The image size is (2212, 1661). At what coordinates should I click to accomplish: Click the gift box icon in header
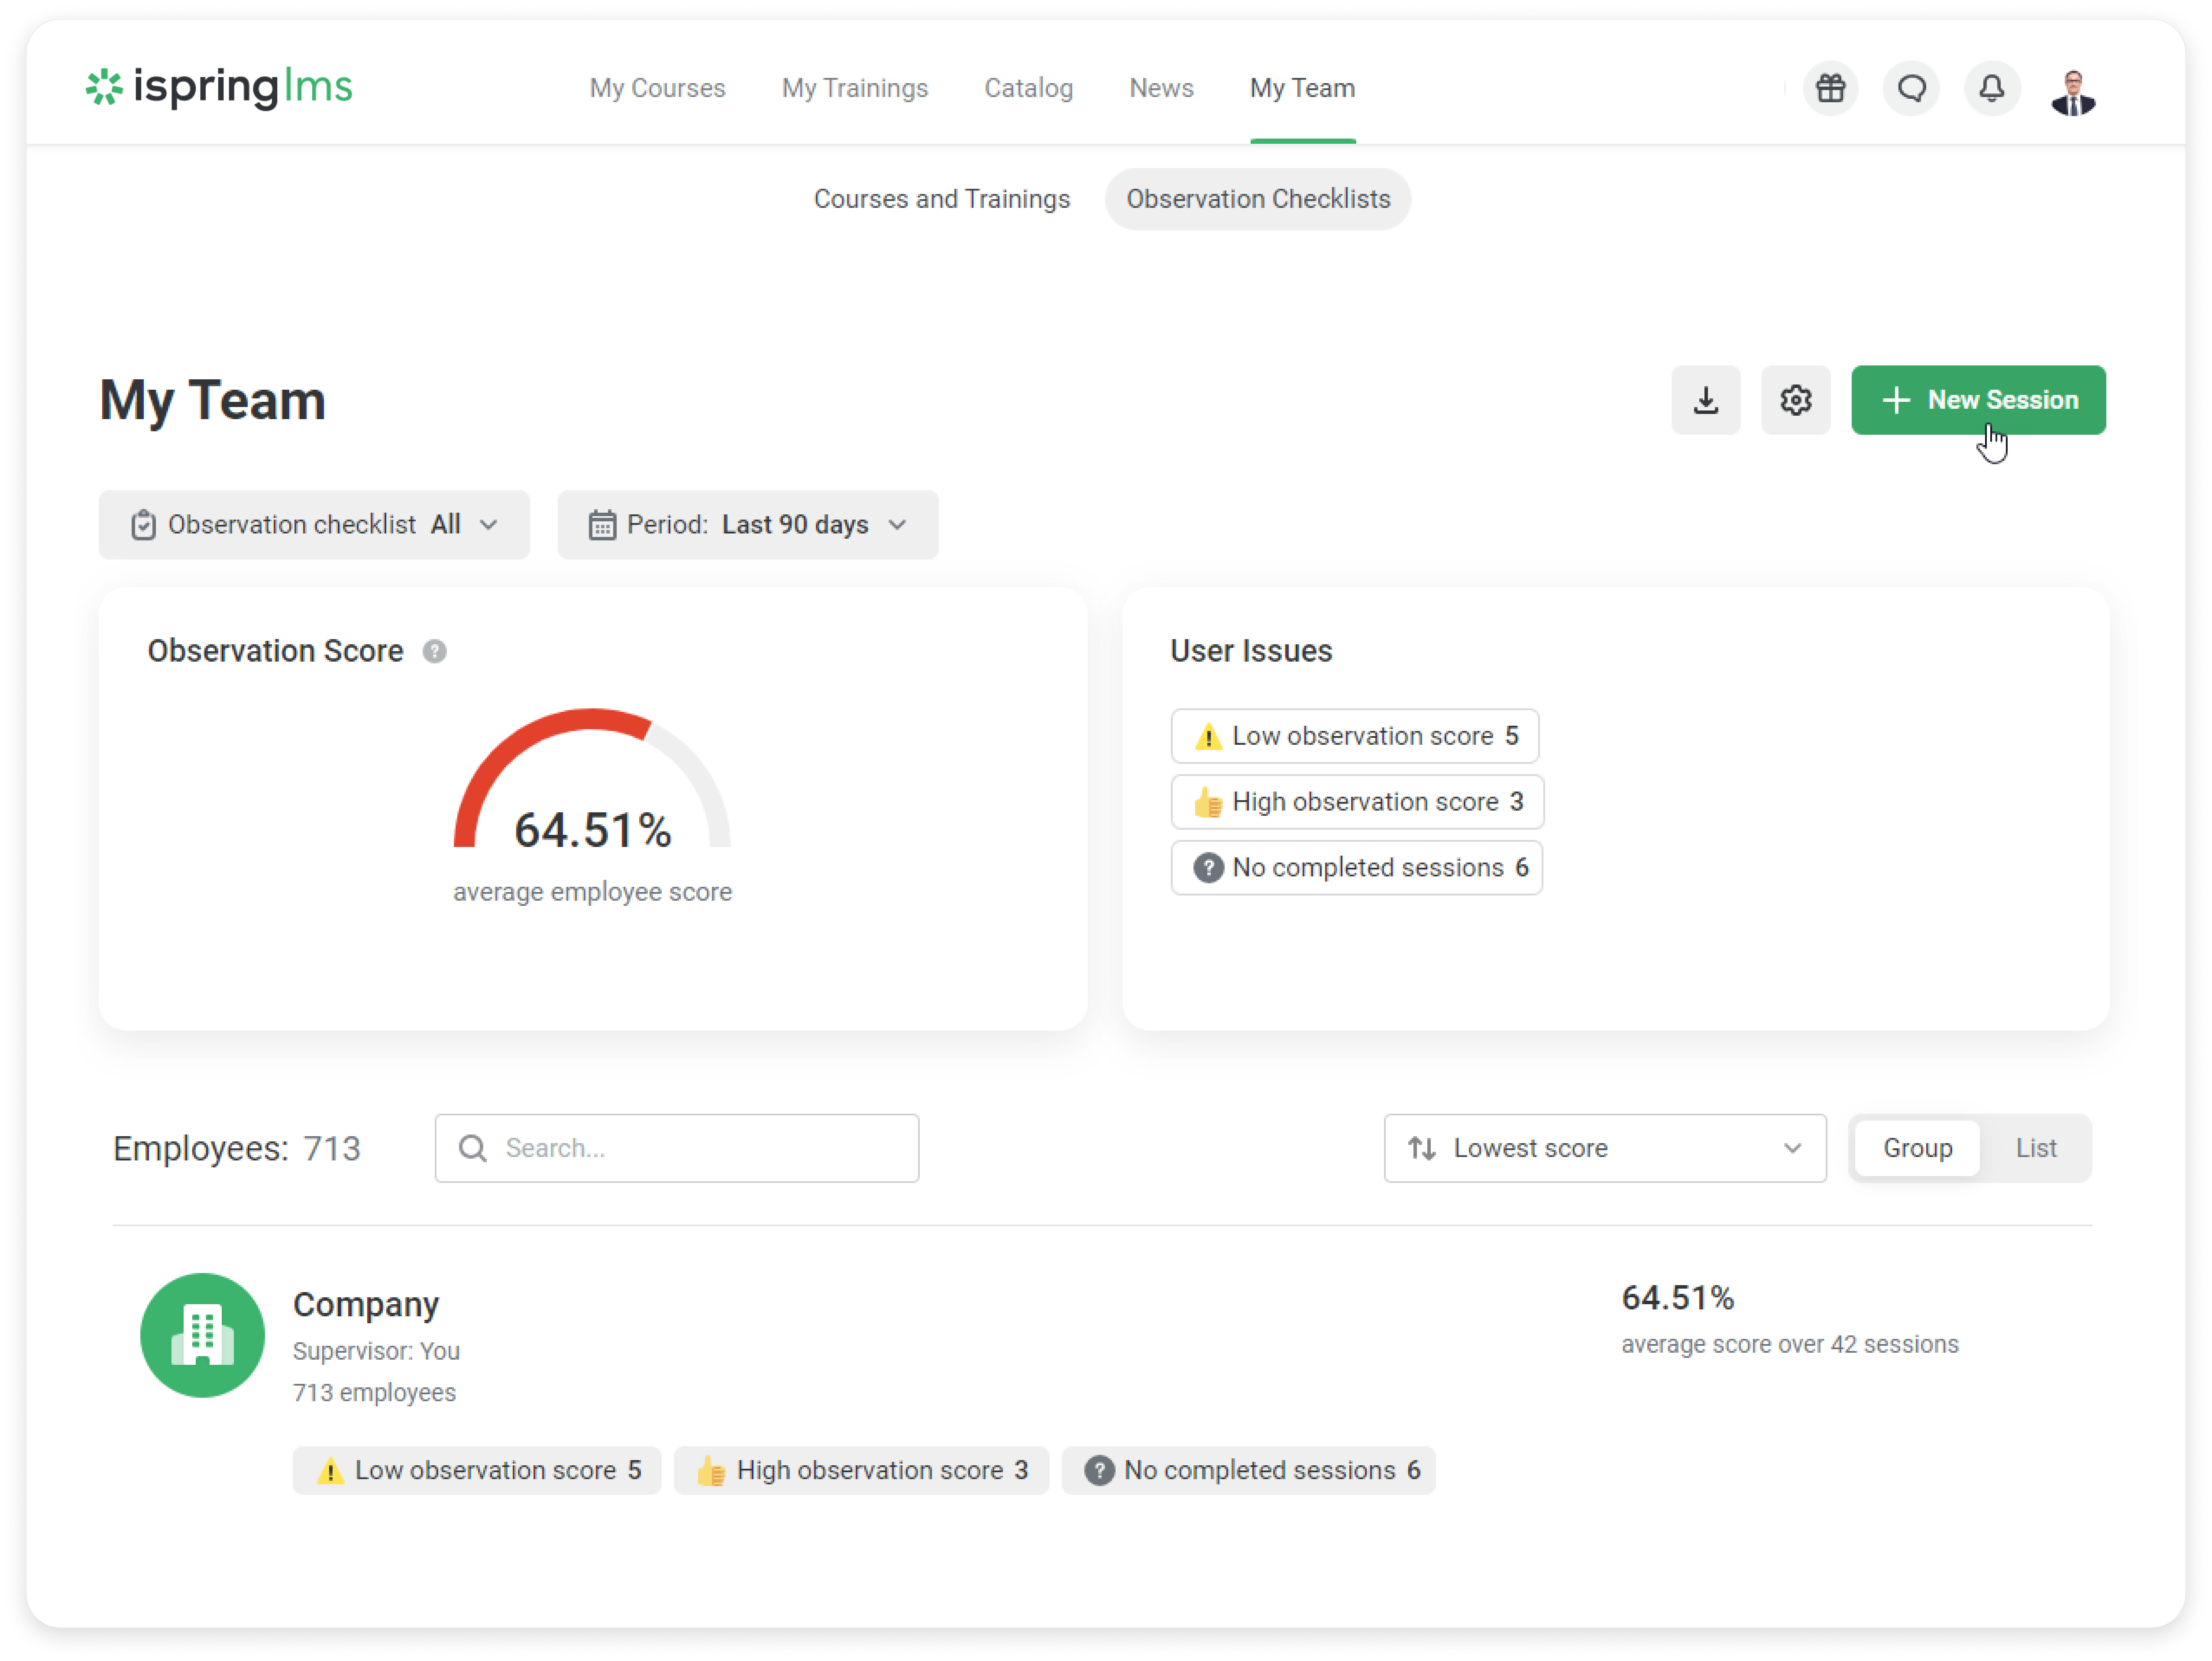click(x=1830, y=88)
